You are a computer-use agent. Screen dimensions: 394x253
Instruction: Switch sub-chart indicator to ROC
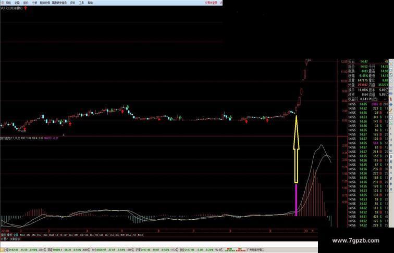[x=117, y=235]
